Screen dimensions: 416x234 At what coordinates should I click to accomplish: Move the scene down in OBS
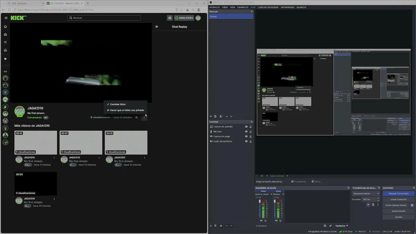point(231,116)
